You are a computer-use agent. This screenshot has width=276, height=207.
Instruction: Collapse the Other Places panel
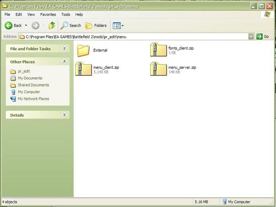point(64,61)
